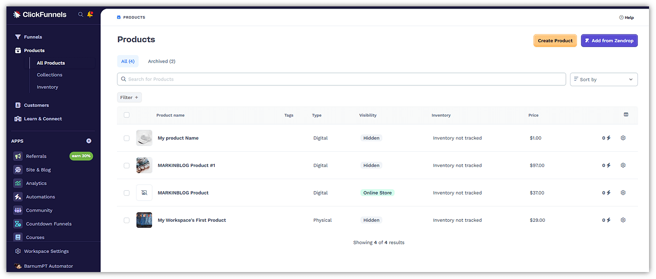Add an app with the plus icon

[x=89, y=141]
